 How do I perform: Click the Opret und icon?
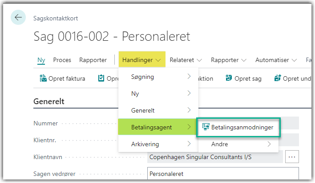[x=278, y=78]
